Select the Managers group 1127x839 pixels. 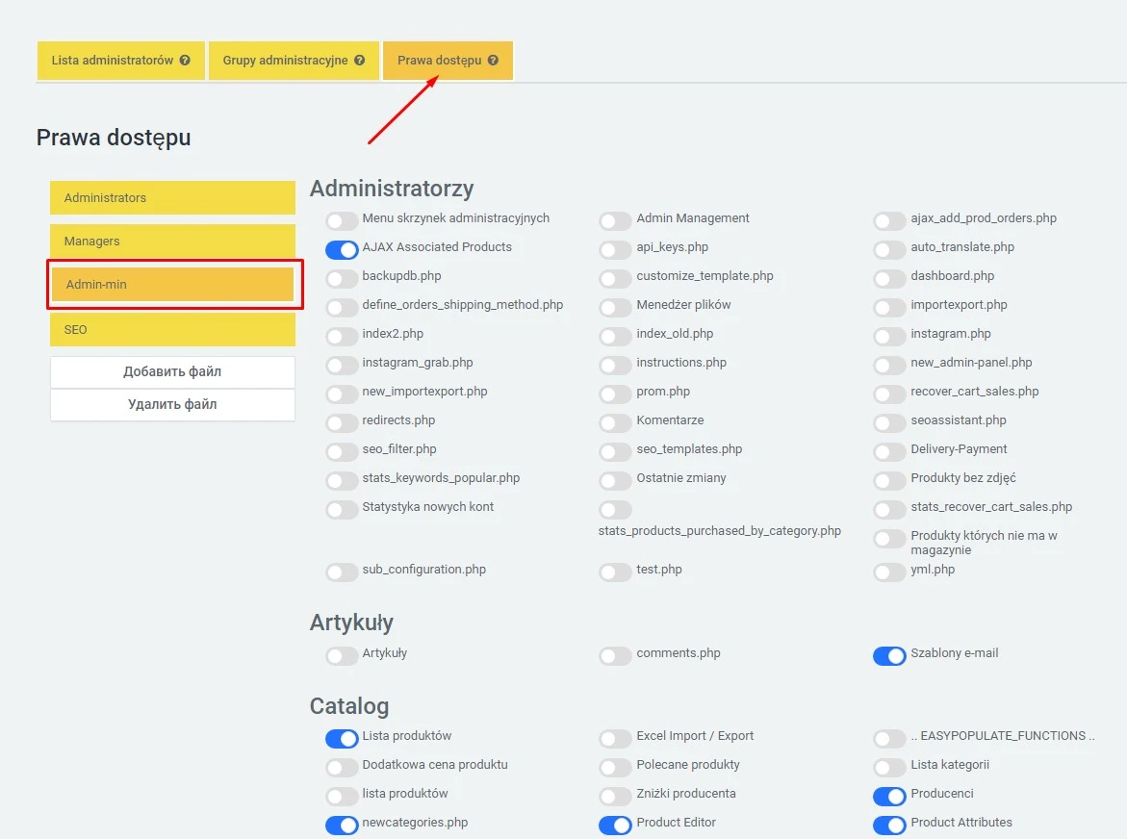pos(172,242)
